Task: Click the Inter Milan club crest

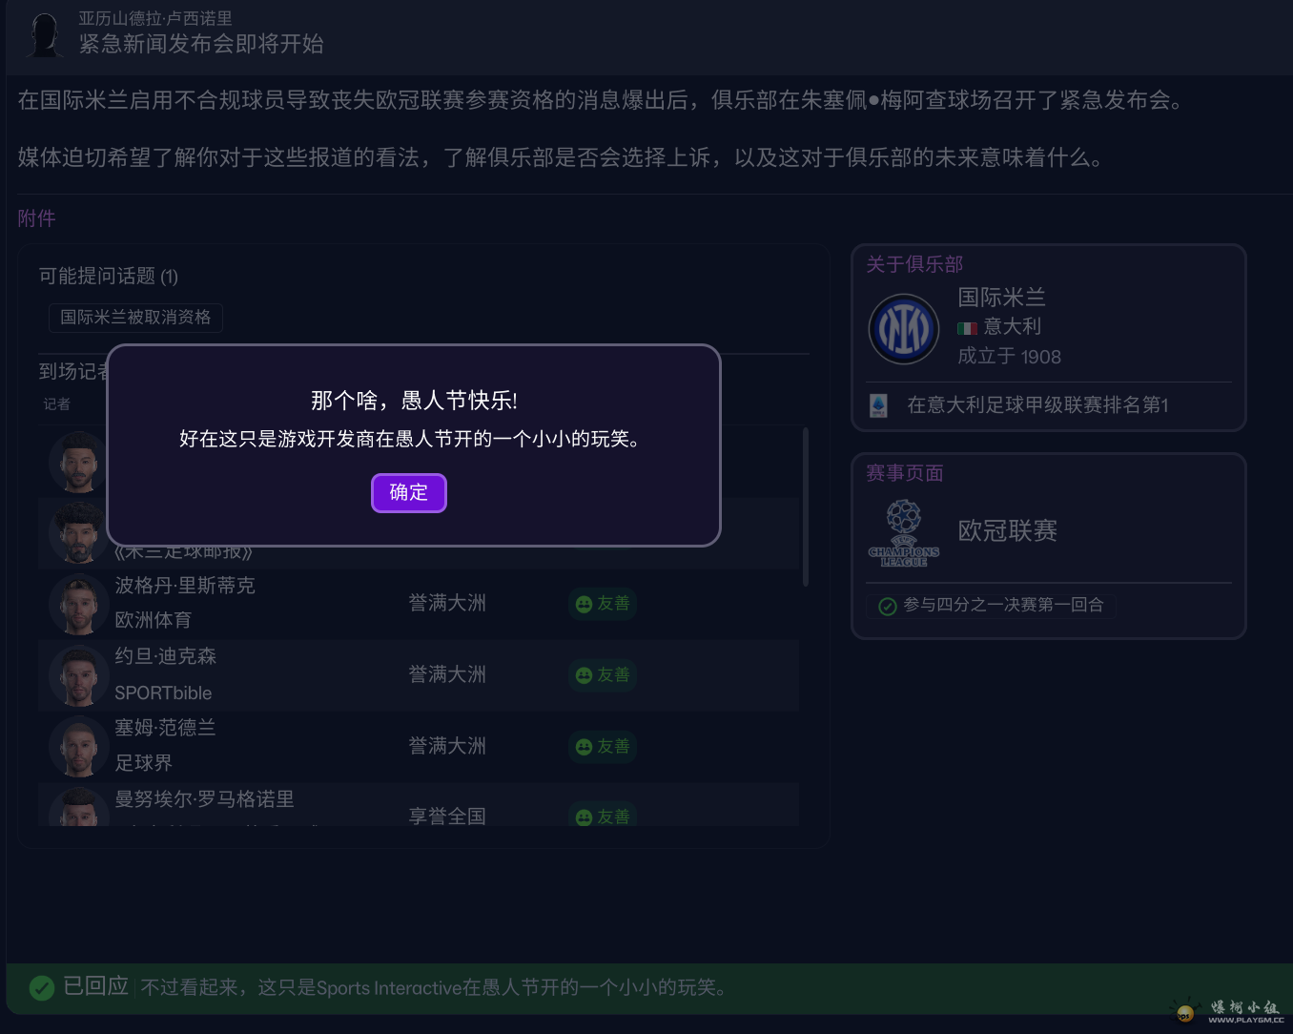Action: [x=903, y=329]
